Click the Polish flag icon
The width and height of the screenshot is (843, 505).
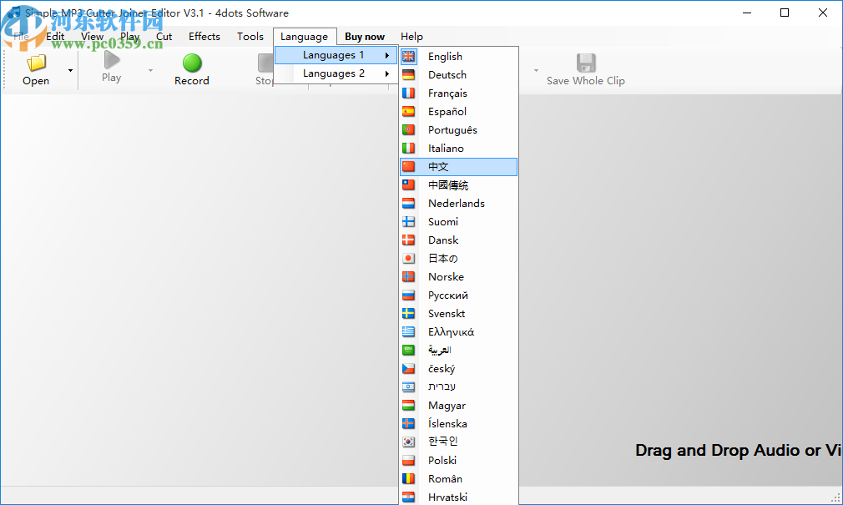(x=409, y=461)
